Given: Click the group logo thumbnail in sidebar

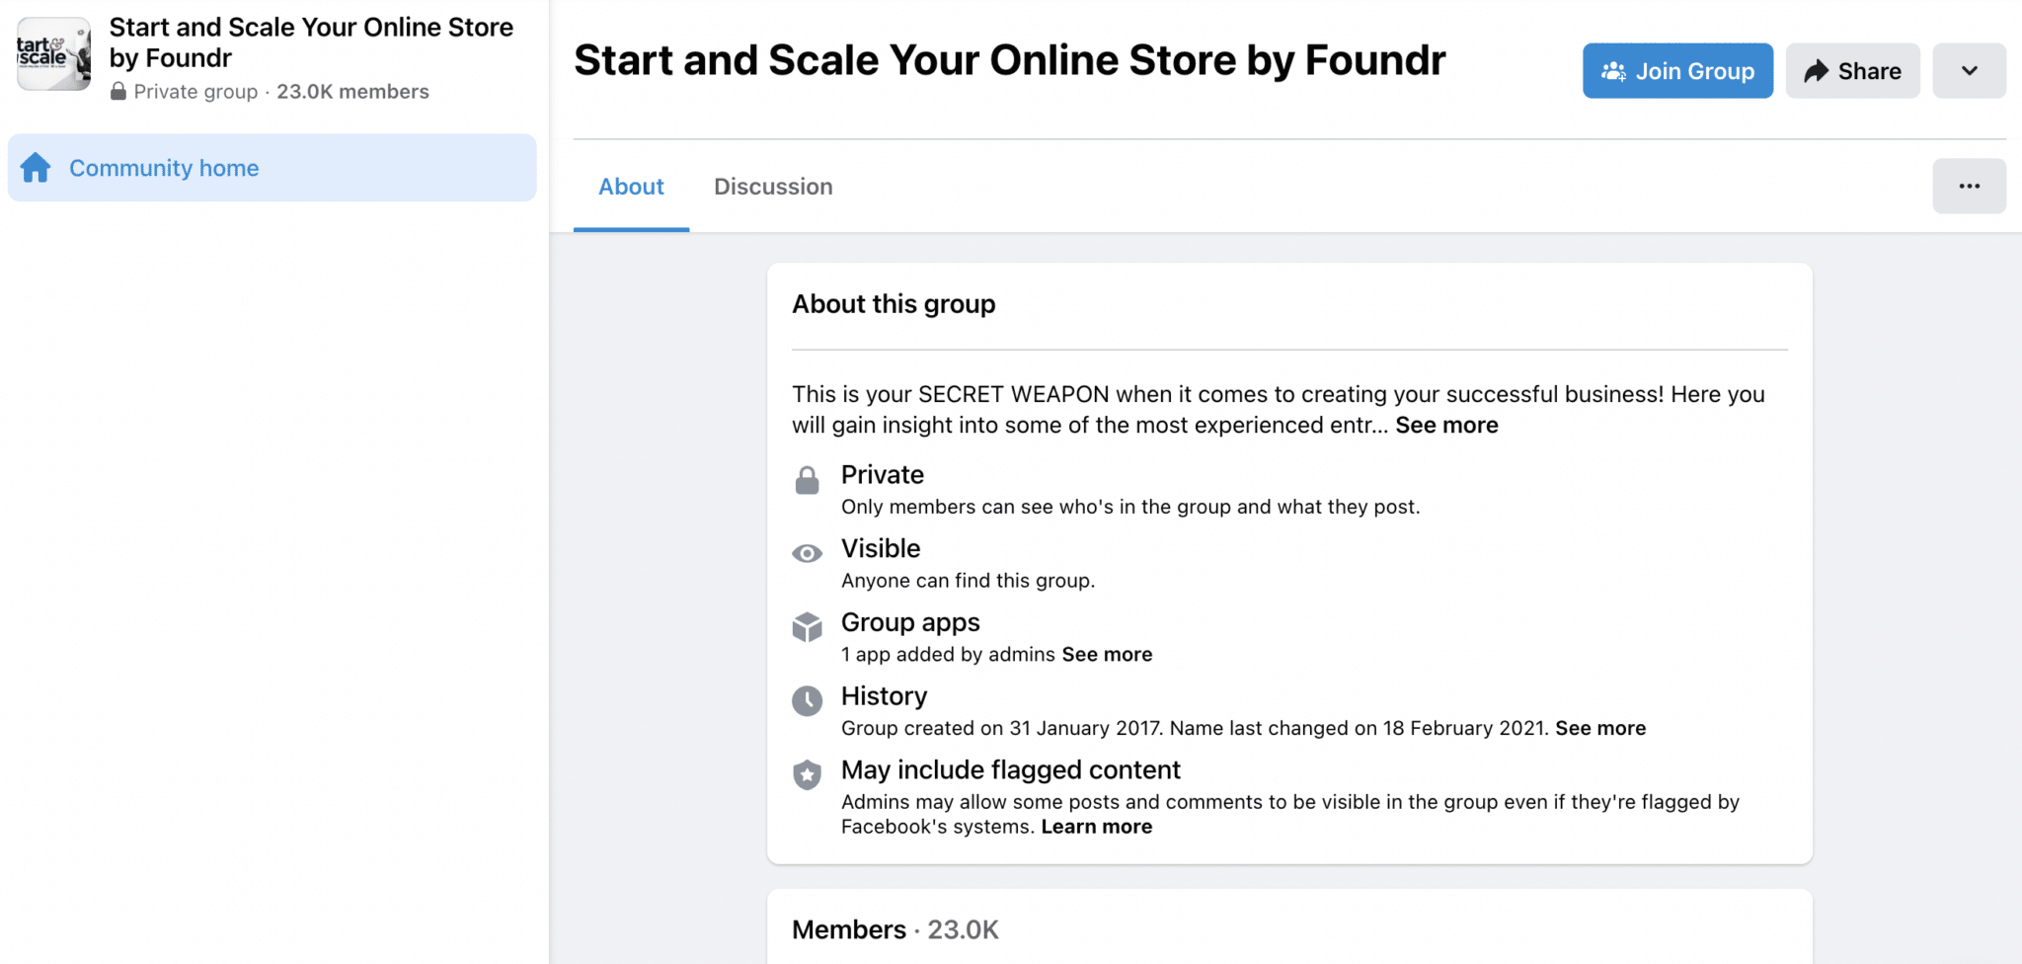Looking at the screenshot, I should coord(53,54).
